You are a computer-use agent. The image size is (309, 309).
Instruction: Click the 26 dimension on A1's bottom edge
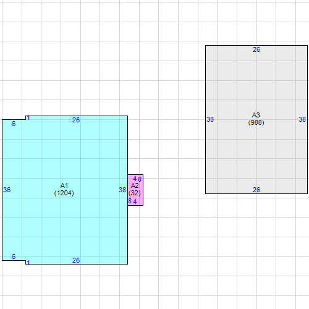tap(76, 260)
